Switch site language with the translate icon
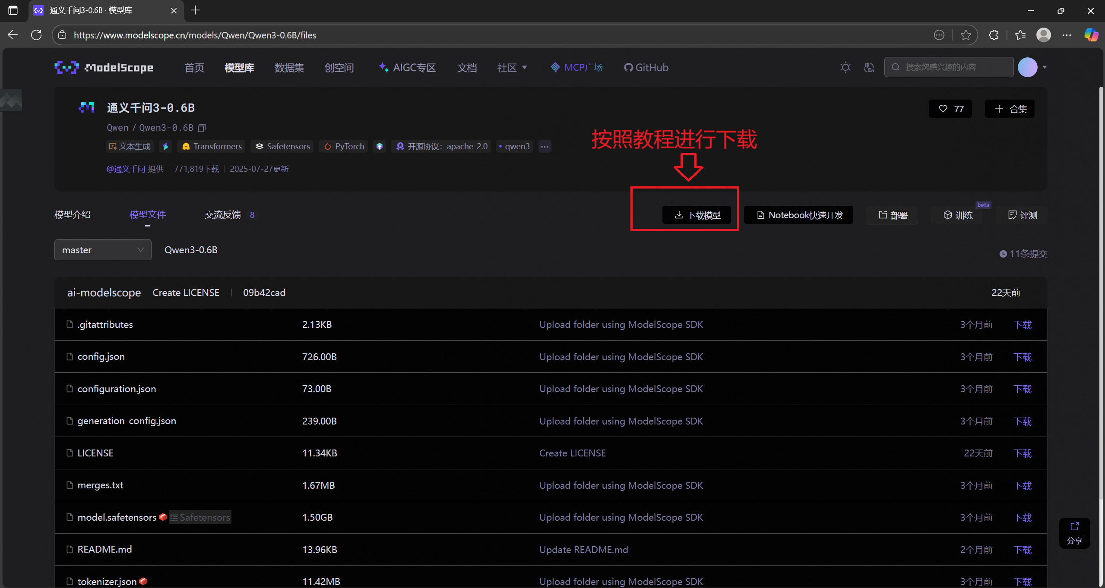 point(869,67)
